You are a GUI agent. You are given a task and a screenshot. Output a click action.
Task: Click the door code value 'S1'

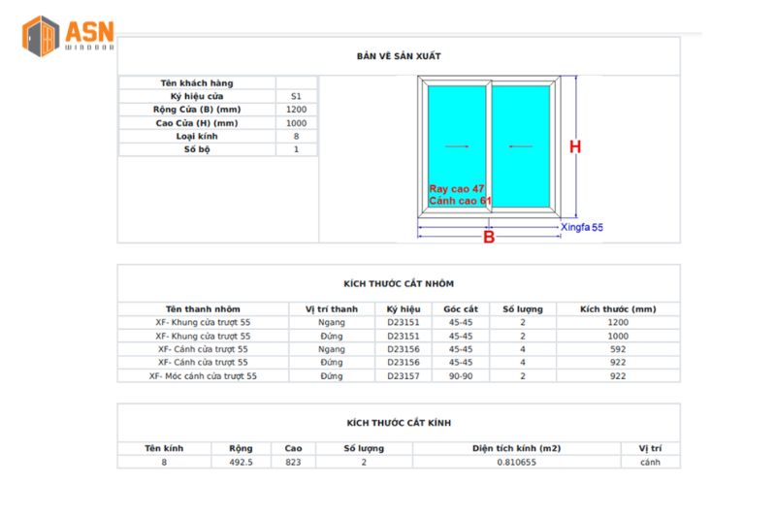pyautogui.click(x=297, y=96)
